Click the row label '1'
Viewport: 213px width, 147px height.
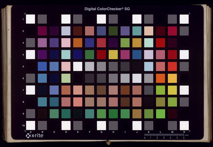pos(23,19)
